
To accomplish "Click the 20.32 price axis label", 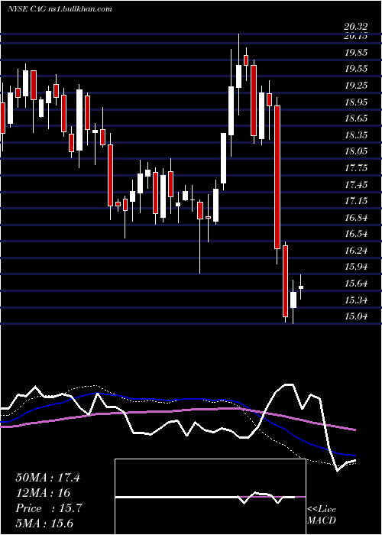I will pyautogui.click(x=356, y=27).
